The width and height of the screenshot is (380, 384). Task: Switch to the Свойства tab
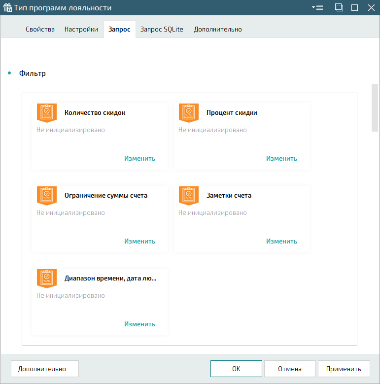pos(40,30)
